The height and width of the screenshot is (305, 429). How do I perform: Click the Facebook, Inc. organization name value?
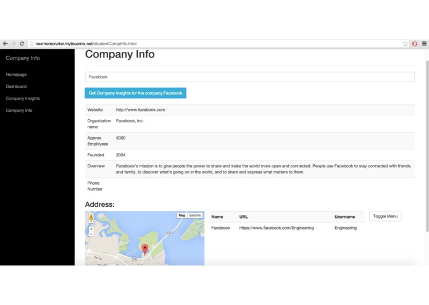click(130, 121)
